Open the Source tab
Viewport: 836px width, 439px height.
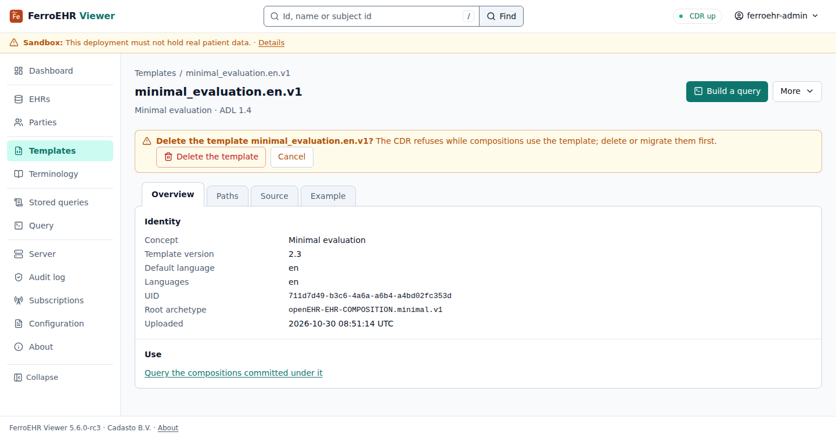(x=275, y=196)
